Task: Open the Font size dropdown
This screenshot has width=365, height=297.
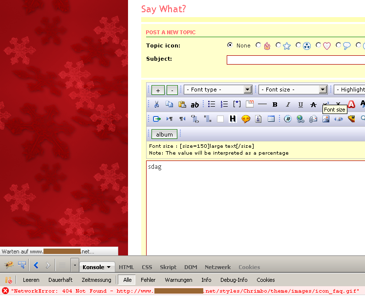Action: 293,90
